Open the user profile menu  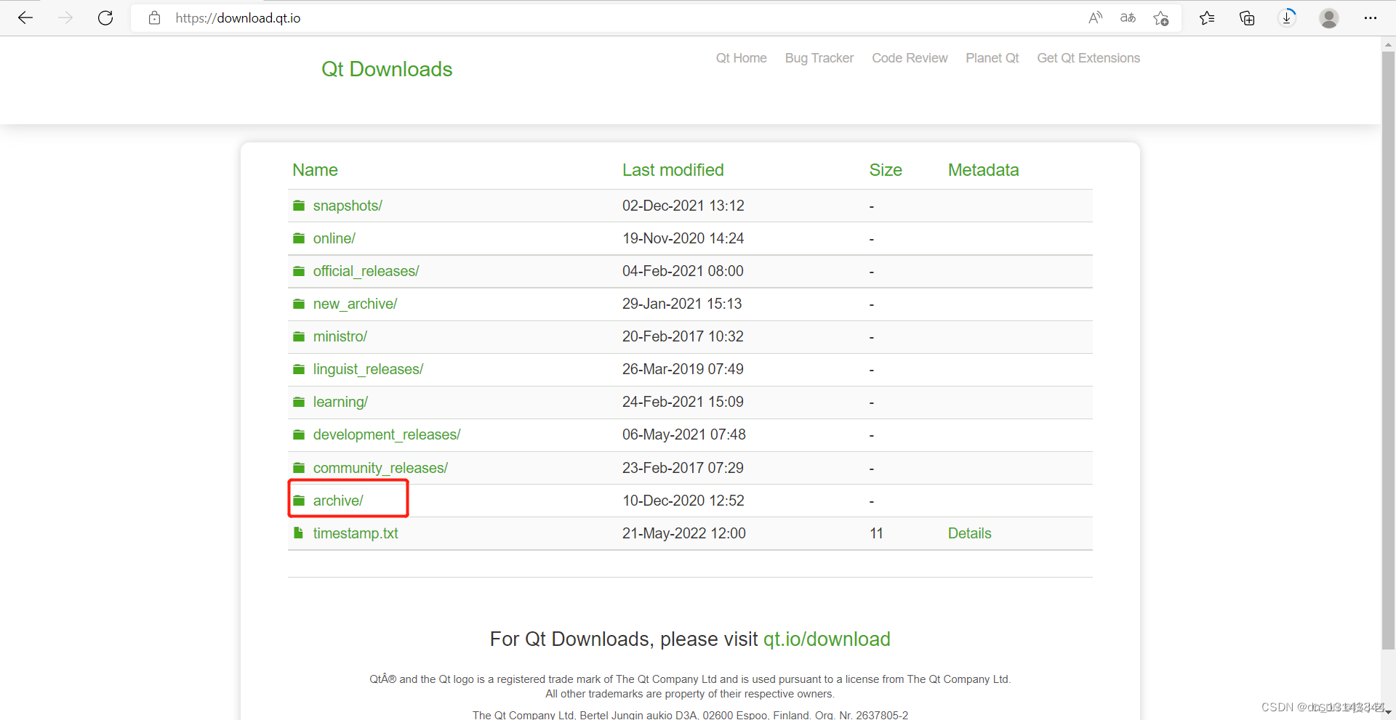[1329, 18]
